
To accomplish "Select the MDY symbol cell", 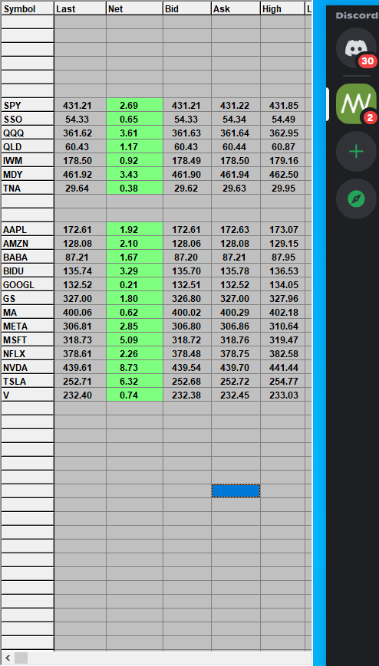I will point(28,175).
